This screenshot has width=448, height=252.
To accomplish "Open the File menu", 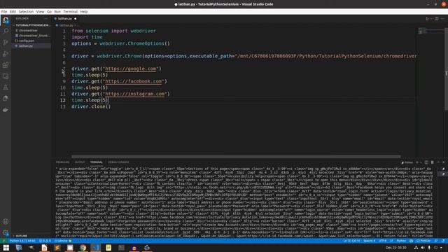I will pyautogui.click(x=4, y=12).
